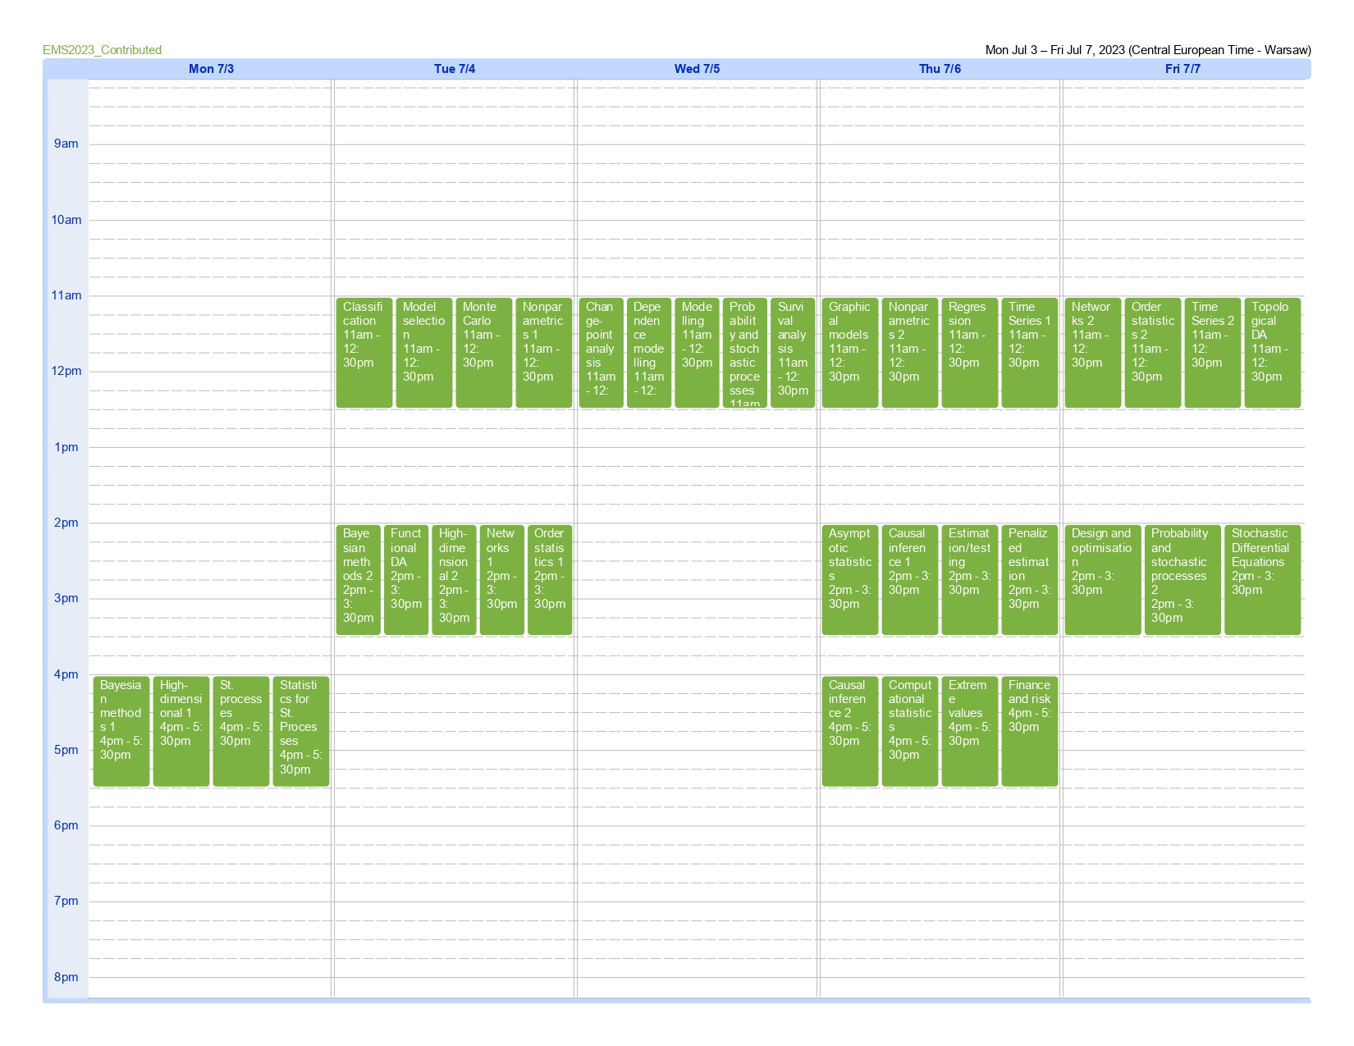1354x1046 pixels.
Task: Click the date range text for Jul 3–7, 2023
Action: pyautogui.click(x=1147, y=50)
